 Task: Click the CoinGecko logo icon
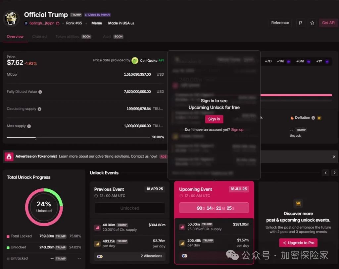pyautogui.click(x=135, y=60)
